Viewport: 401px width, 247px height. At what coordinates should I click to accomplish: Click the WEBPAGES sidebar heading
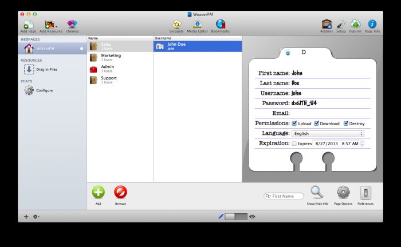tap(30, 39)
